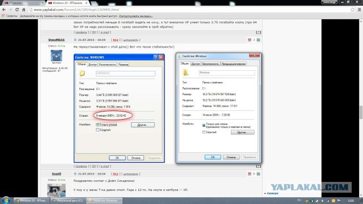Screen dimensions: 363x204
Task: Click the RU language indicator in system tray
Action: click(299, 200)
